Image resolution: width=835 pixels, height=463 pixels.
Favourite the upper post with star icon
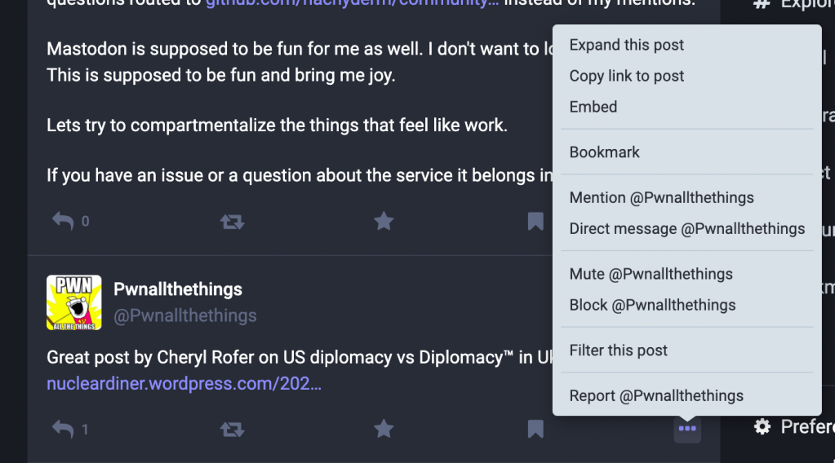pos(384,221)
